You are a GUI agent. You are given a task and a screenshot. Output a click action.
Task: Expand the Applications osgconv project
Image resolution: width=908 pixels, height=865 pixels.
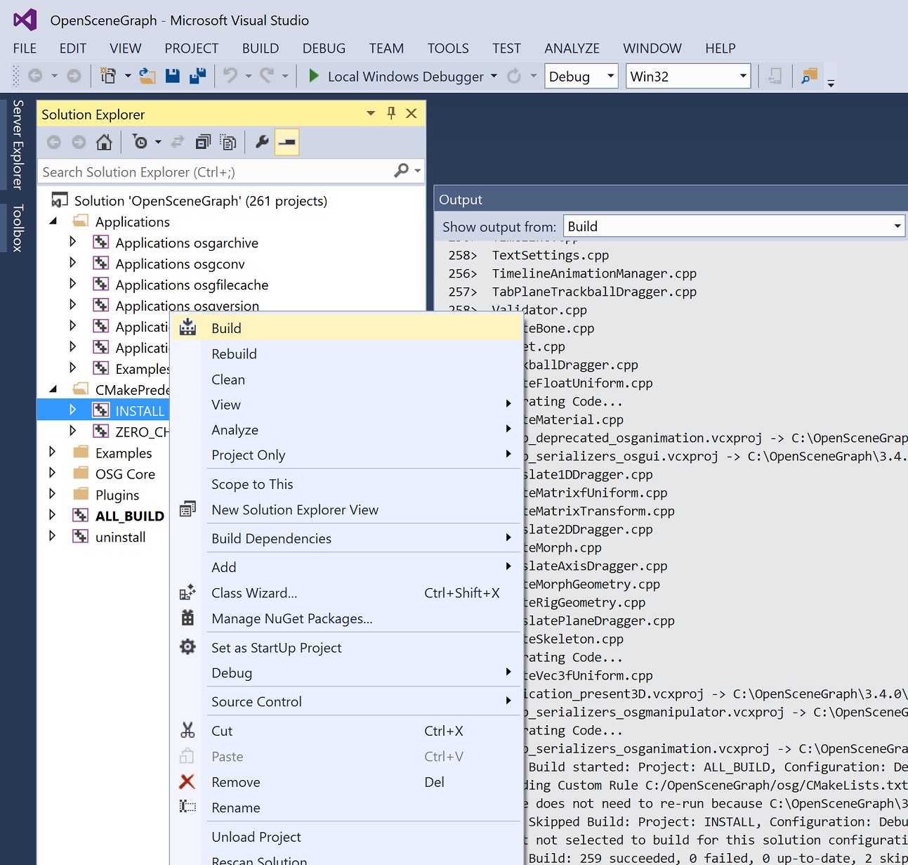(x=73, y=263)
